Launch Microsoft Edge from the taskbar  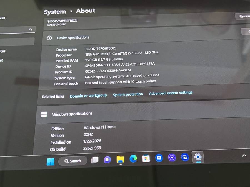(x=133, y=159)
